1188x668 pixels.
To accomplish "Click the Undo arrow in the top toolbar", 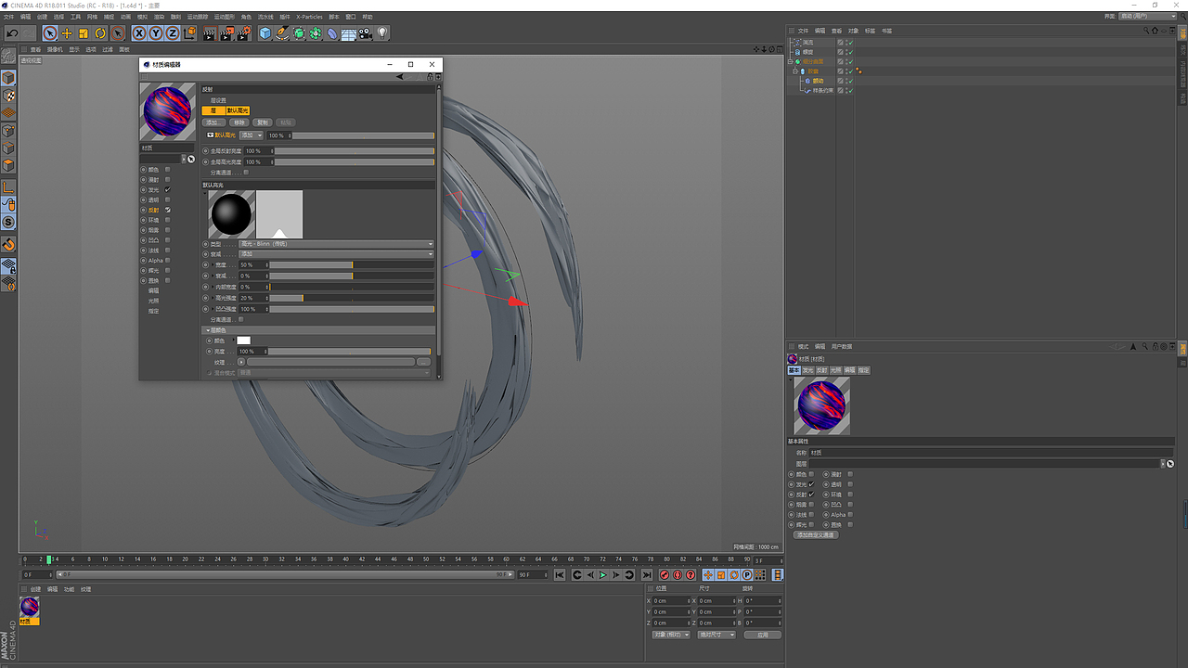I will click(12, 33).
